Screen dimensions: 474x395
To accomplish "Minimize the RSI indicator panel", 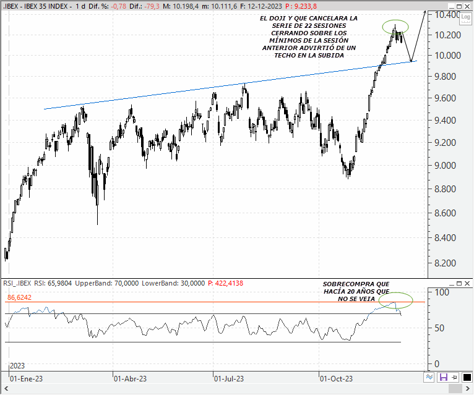I will tap(451, 284).
